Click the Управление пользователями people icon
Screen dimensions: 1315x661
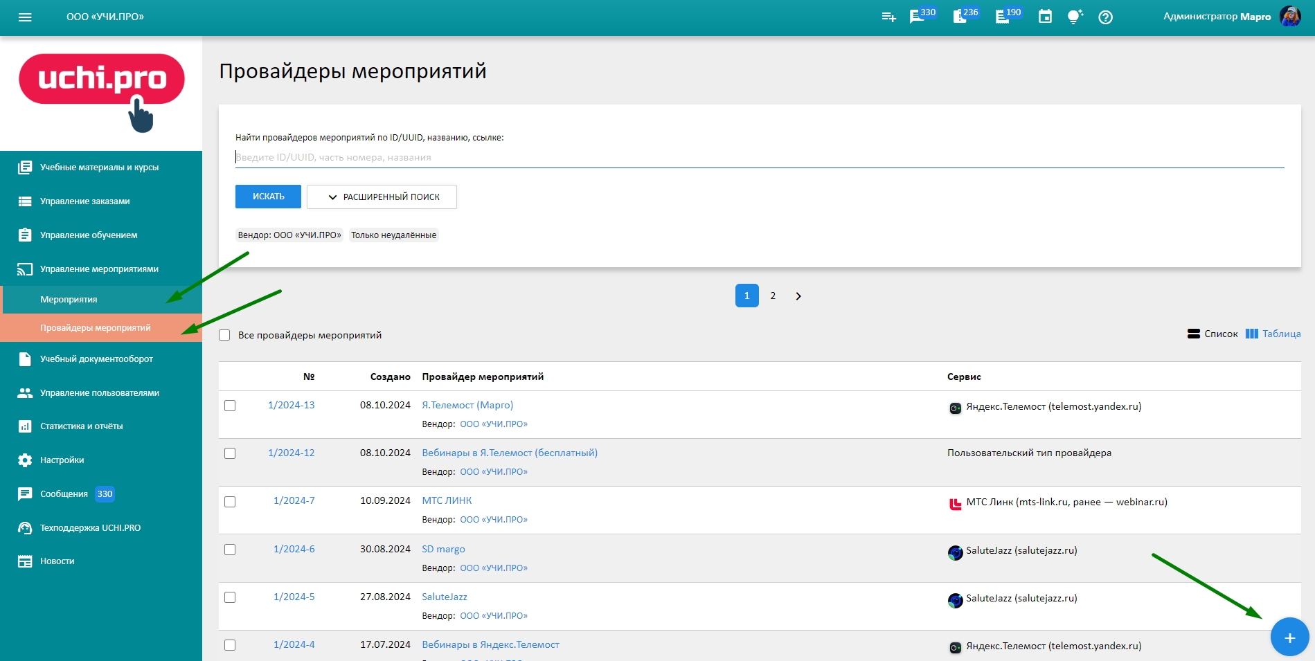[x=25, y=393]
